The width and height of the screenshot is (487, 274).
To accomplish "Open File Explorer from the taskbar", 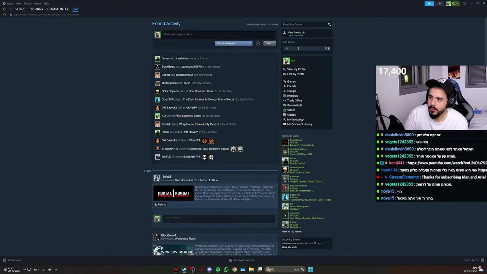I will click(x=251, y=269).
